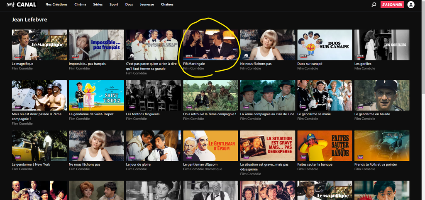Viewport: 425px width, 200px height.
Task: Open Le gentleman d'Epsom thumbnail
Action: pos(210,146)
